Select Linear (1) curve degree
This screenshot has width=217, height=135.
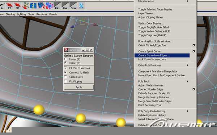click(65, 59)
